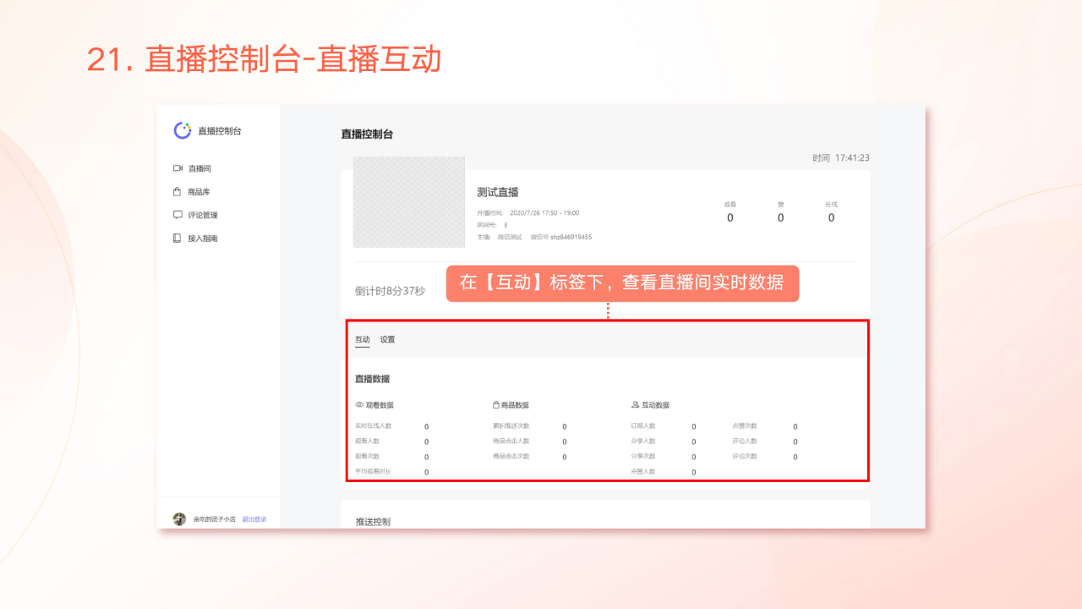
Task: Click the eye icon beside 观看数据
Action: [x=359, y=405]
